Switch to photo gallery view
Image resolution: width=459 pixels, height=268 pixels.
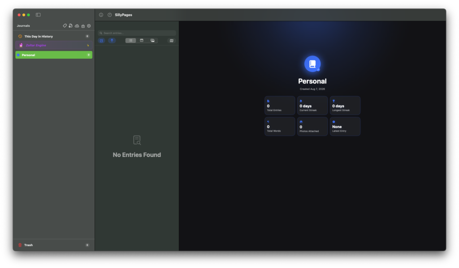(152, 41)
